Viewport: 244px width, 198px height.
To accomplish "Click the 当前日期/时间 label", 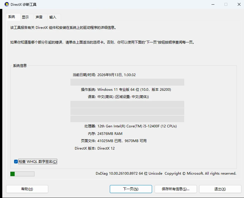I will [84, 75].
